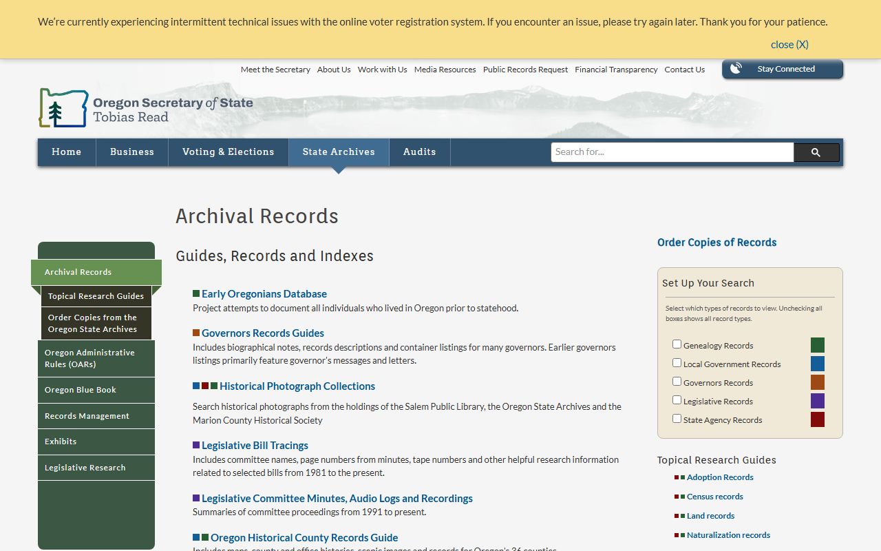Open Oregon Historical County Records Guide link
881x551 pixels.
coord(304,538)
